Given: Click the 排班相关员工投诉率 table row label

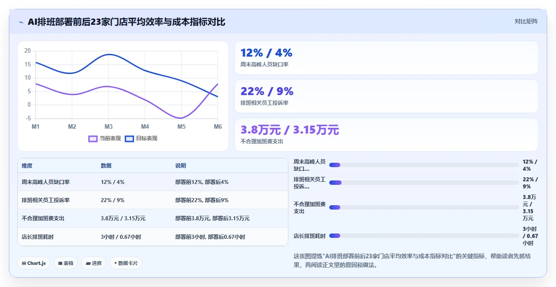Looking at the screenshot, I should 46,200.
